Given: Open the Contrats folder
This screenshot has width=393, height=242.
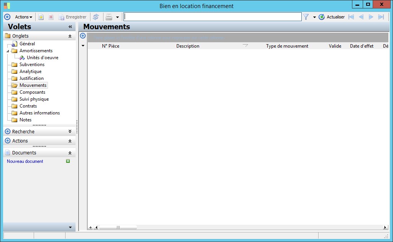Looking at the screenshot, I should click(x=28, y=106).
